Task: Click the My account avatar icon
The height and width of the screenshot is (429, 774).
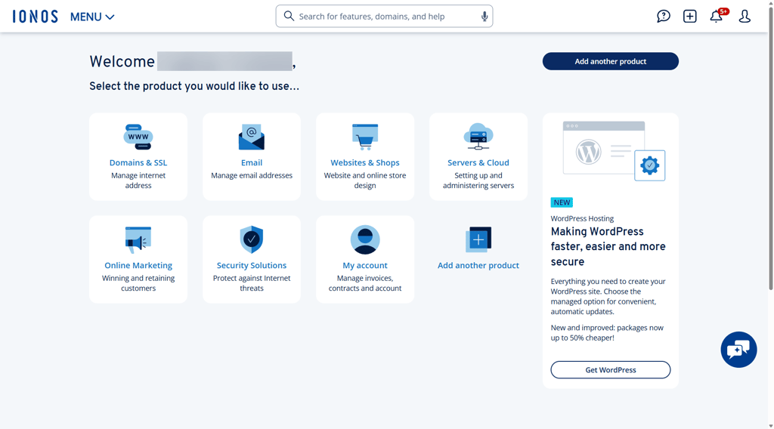Action: (x=365, y=239)
